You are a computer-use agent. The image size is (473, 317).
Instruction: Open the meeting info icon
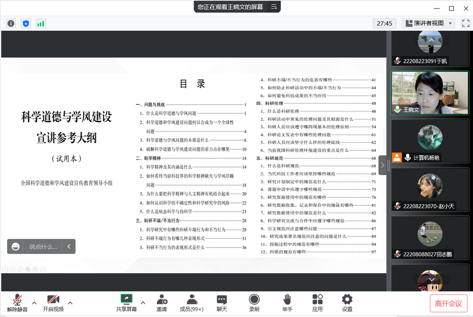pyautogui.click(x=11, y=24)
